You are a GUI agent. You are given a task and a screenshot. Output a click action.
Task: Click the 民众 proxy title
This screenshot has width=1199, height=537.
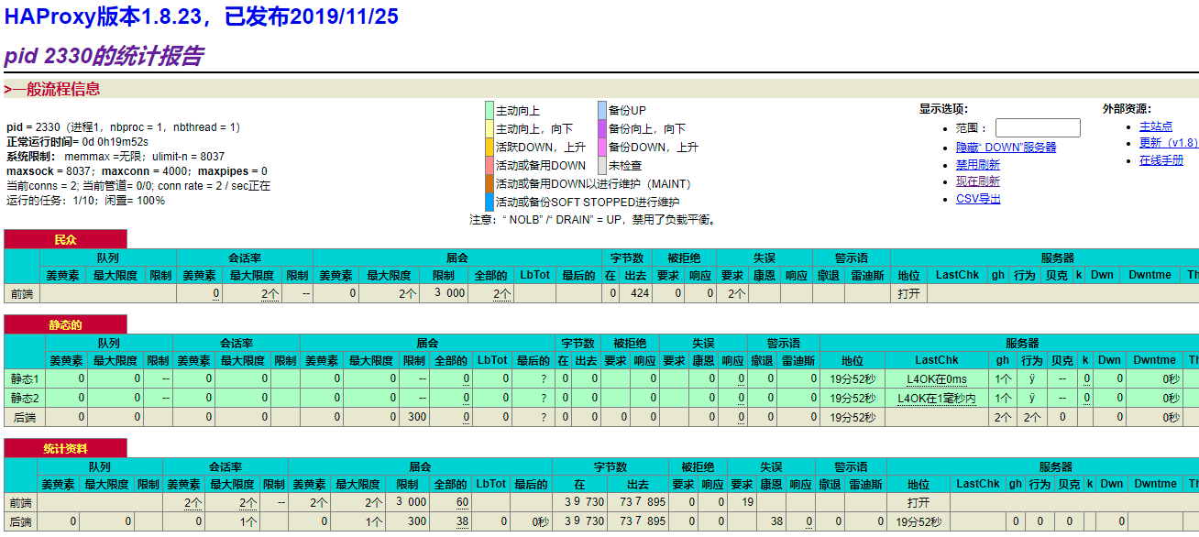tap(65, 240)
